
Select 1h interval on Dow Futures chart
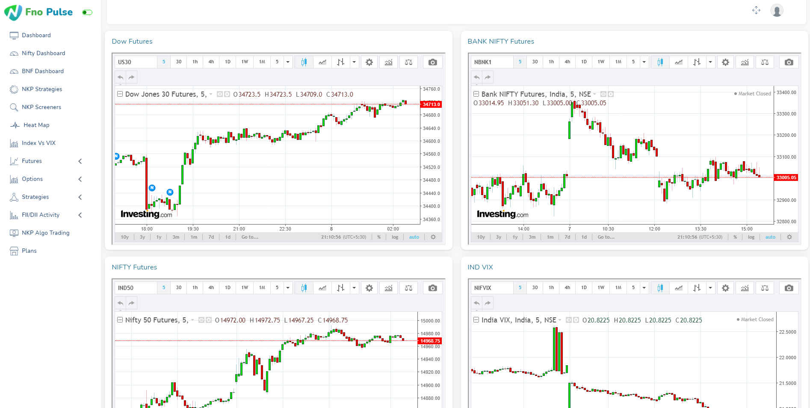click(x=195, y=62)
